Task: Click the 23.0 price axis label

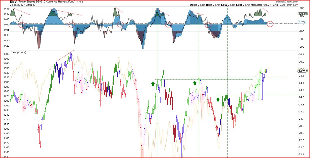Action: (x=301, y=133)
